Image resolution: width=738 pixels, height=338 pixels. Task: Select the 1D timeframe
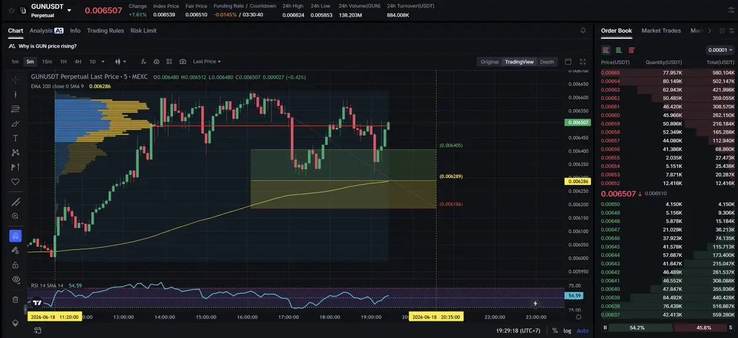pyautogui.click(x=93, y=61)
